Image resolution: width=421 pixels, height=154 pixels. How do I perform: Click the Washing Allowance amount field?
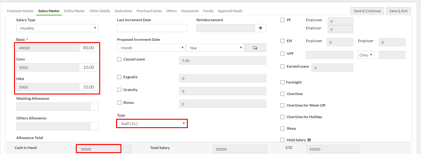click(53, 107)
